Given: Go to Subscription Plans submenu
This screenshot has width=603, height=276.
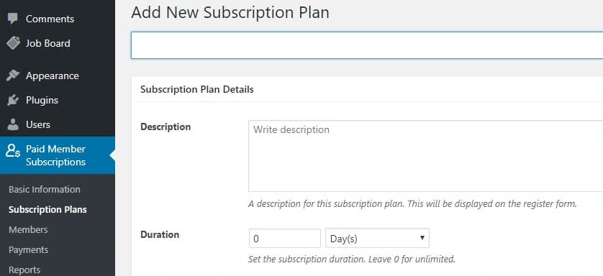Looking at the screenshot, I should pos(47,210).
